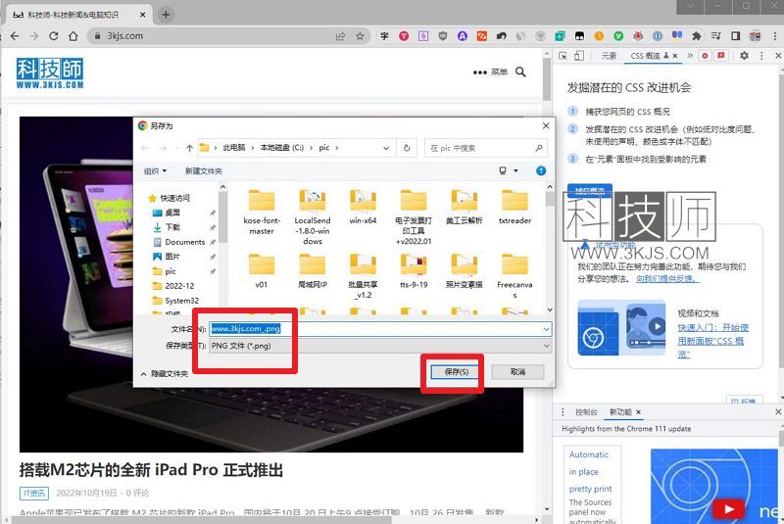Screen dimensions: 784x524
Task: Switch to 控制台 drawer tab
Action: click(586, 412)
